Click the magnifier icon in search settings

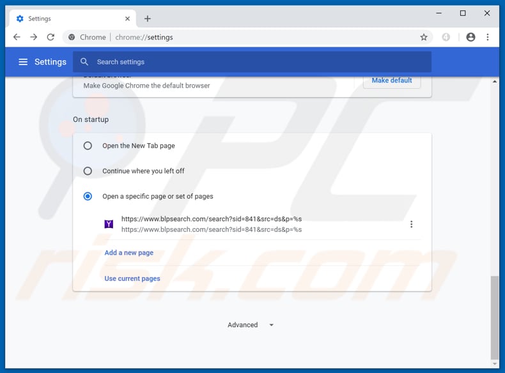click(x=84, y=62)
